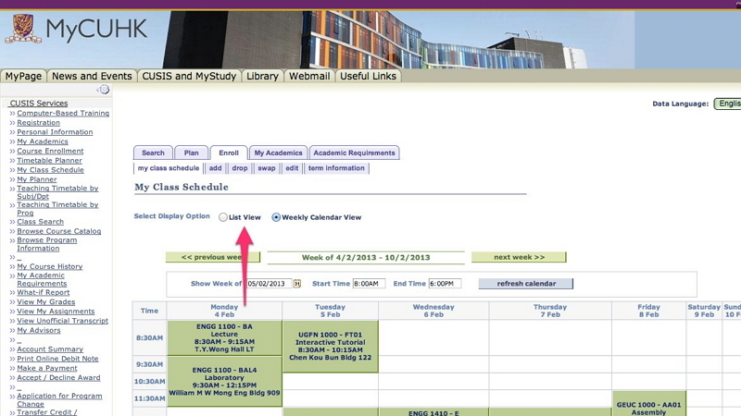
Task: Open the Registration link
Action: coord(38,123)
